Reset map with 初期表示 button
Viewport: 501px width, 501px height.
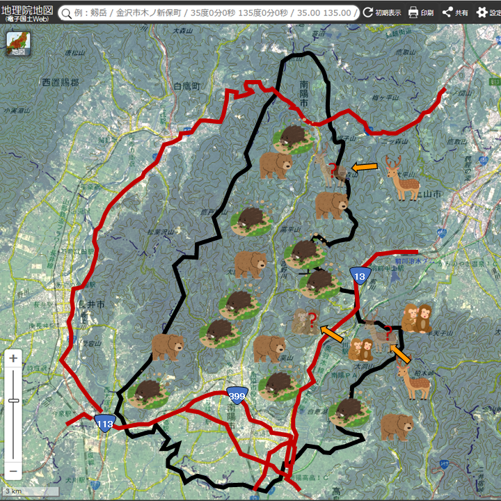pos(381,13)
